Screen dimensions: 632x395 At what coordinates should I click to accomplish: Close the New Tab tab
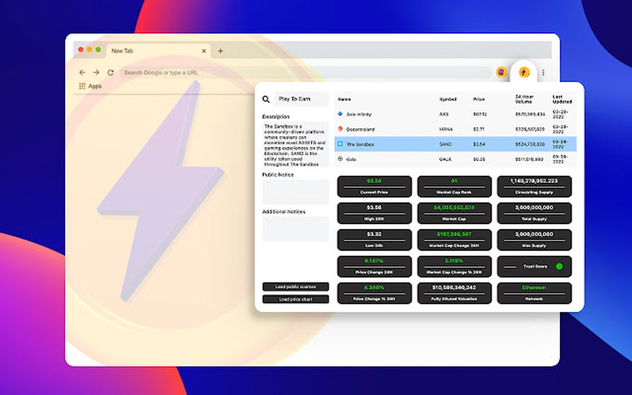click(x=204, y=51)
